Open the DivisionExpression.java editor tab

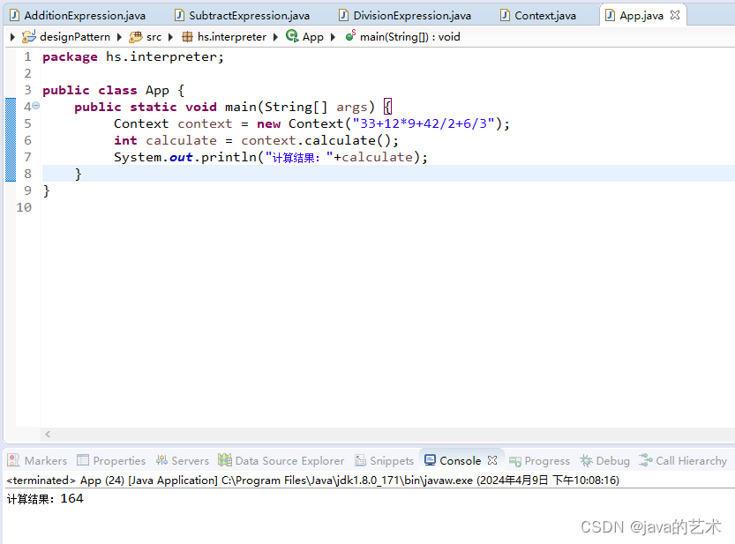(x=406, y=16)
